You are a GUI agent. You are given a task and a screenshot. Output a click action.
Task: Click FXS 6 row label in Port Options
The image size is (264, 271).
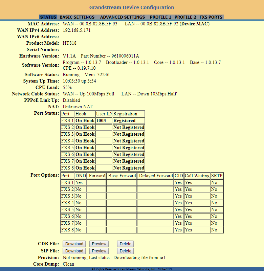click(x=67, y=217)
